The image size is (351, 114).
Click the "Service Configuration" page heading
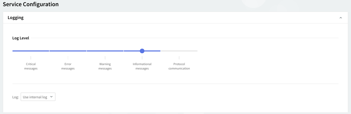[x=31, y=4]
